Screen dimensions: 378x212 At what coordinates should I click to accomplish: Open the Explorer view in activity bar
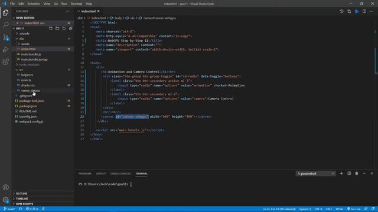tap(5, 12)
